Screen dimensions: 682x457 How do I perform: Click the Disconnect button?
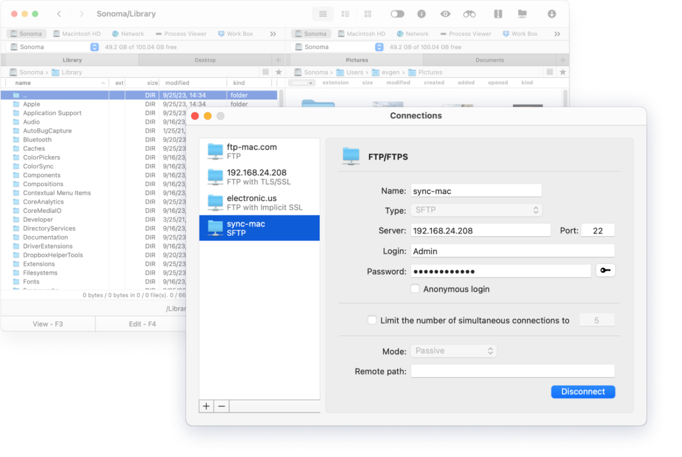(x=582, y=392)
